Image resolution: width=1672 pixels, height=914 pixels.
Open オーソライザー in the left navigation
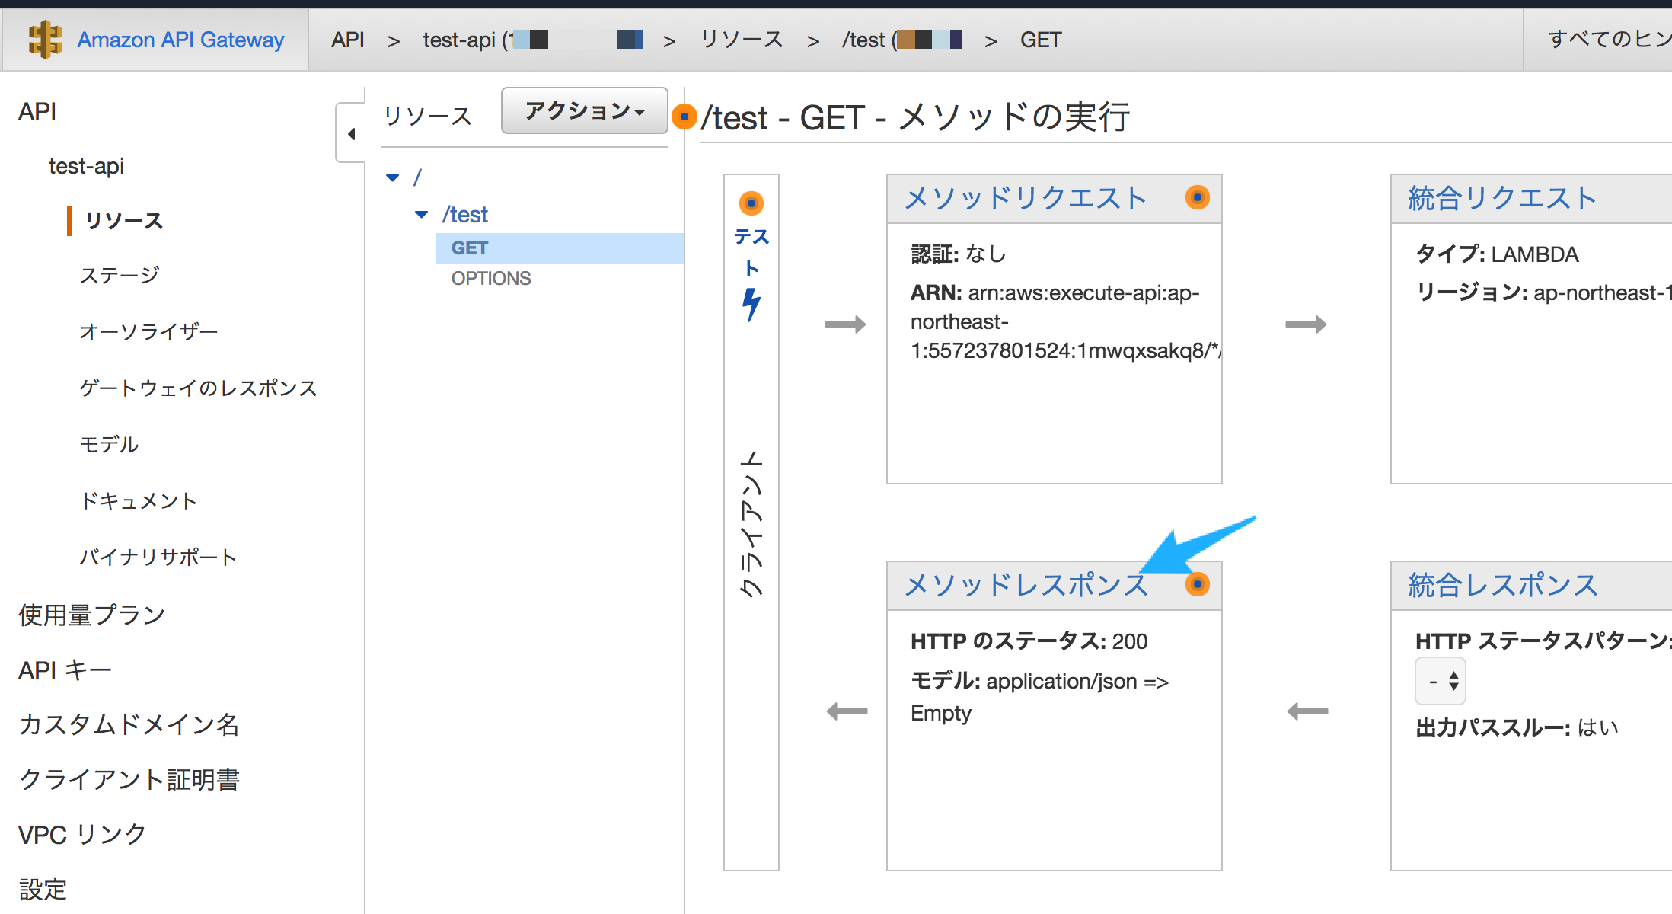pyautogui.click(x=148, y=331)
